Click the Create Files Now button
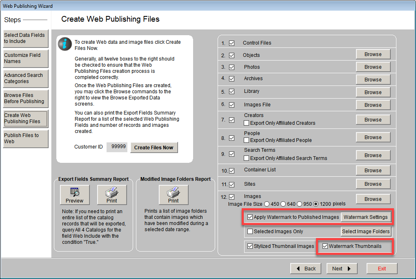 [x=154, y=147]
